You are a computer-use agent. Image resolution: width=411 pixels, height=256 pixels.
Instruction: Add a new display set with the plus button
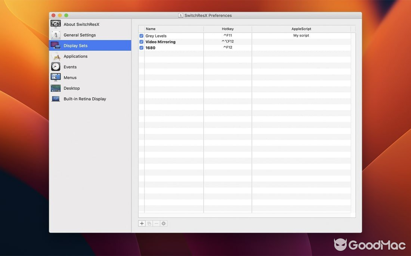(x=142, y=223)
